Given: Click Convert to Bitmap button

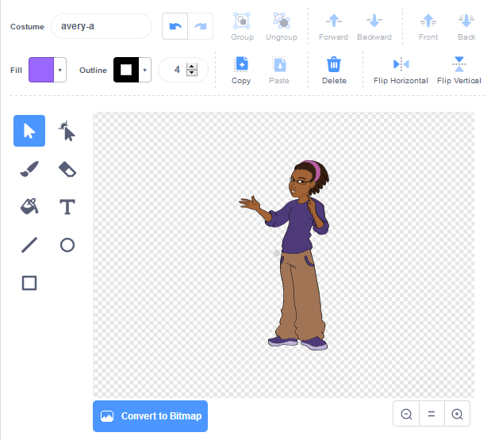Looking at the screenshot, I should (x=150, y=416).
